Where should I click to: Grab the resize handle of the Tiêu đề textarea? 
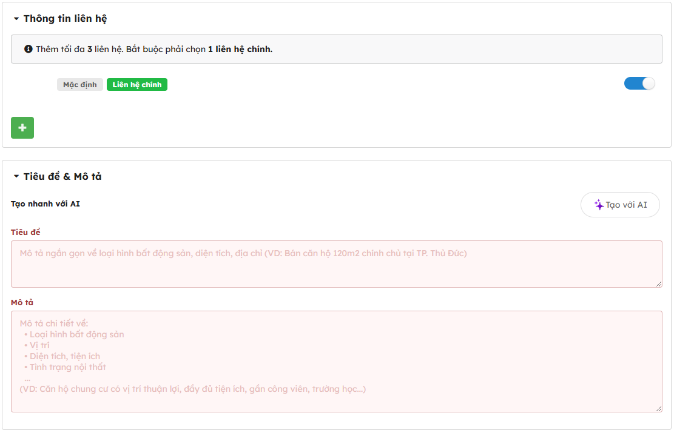(658, 283)
